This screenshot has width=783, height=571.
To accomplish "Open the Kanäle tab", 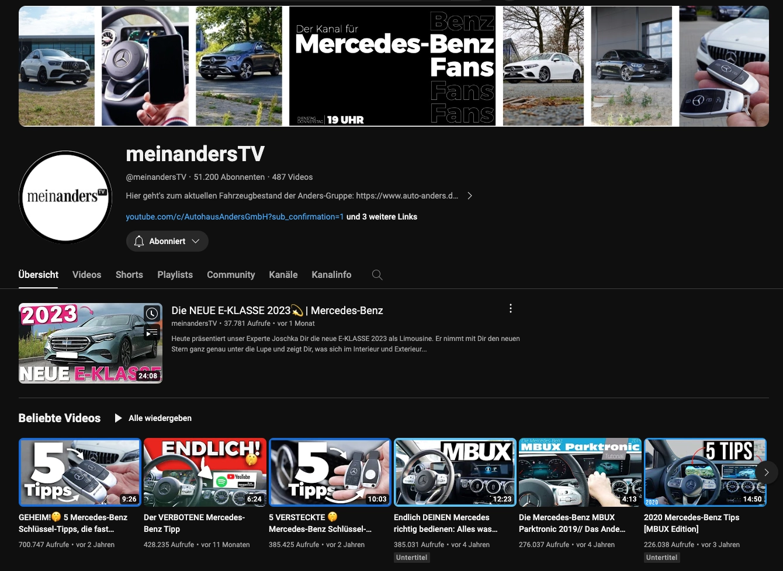I will pos(283,274).
